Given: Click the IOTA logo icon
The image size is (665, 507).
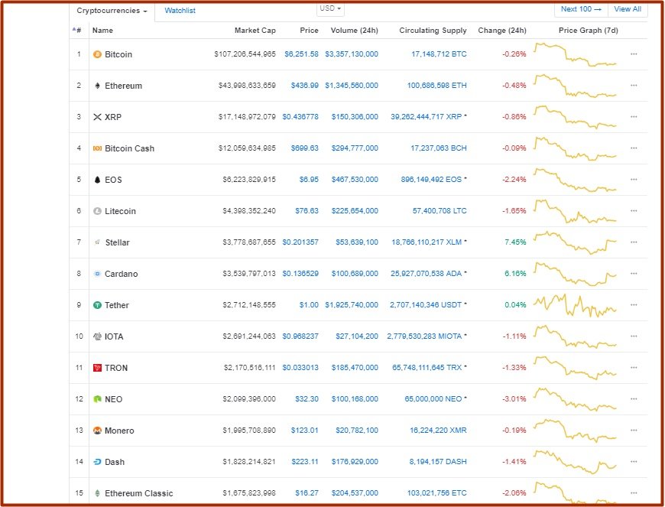Looking at the screenshot, I should point(97,336).
